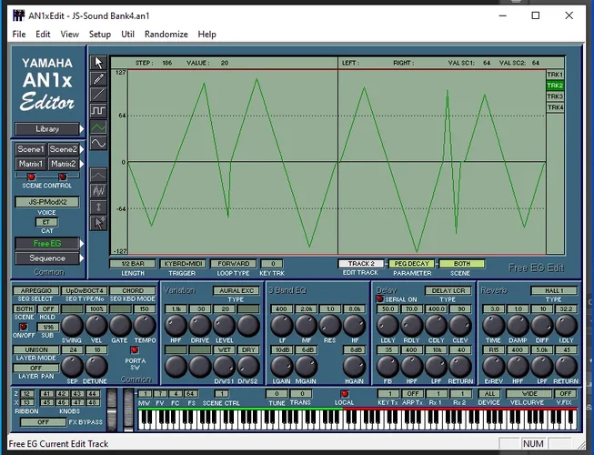Click the TEMPO knob
Image resolution: width=594 pixels, height=455 pixels.
145,326
